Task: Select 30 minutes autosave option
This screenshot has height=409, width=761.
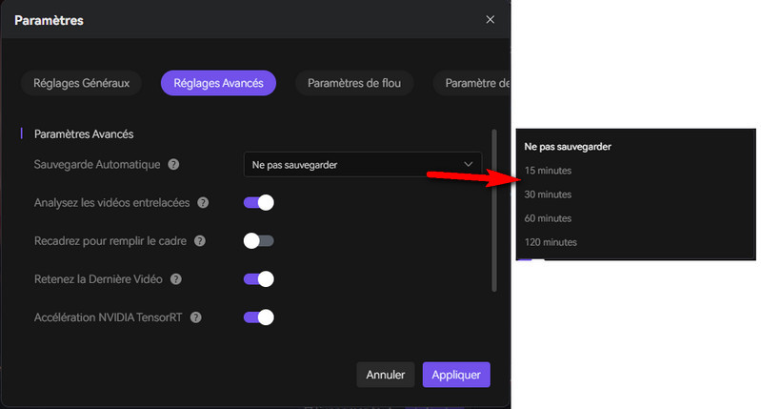Action: pyautogui.click(x=548, y=194)
